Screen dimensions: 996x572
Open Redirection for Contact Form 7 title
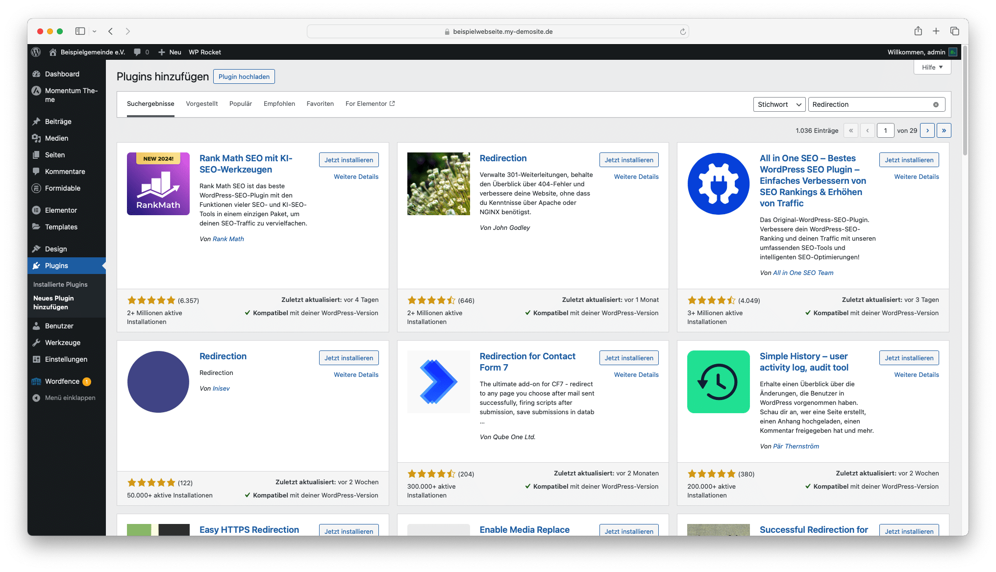tap(527, 362)
